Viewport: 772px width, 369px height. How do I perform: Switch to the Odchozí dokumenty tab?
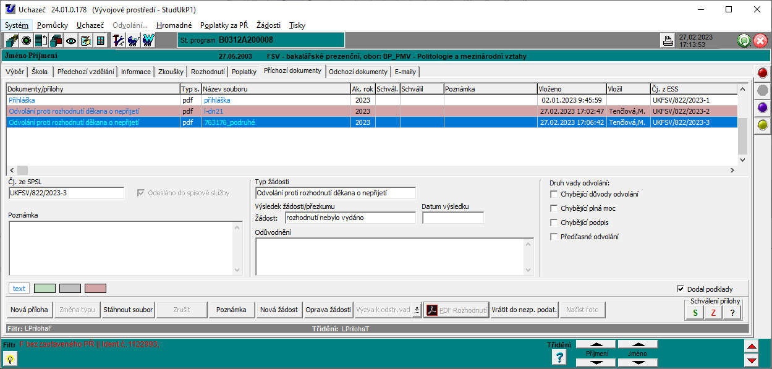tap(358, 72)
